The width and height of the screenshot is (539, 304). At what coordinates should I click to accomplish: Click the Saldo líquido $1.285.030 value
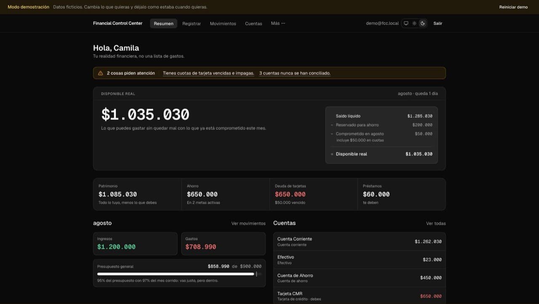click(x=420, y=116)
